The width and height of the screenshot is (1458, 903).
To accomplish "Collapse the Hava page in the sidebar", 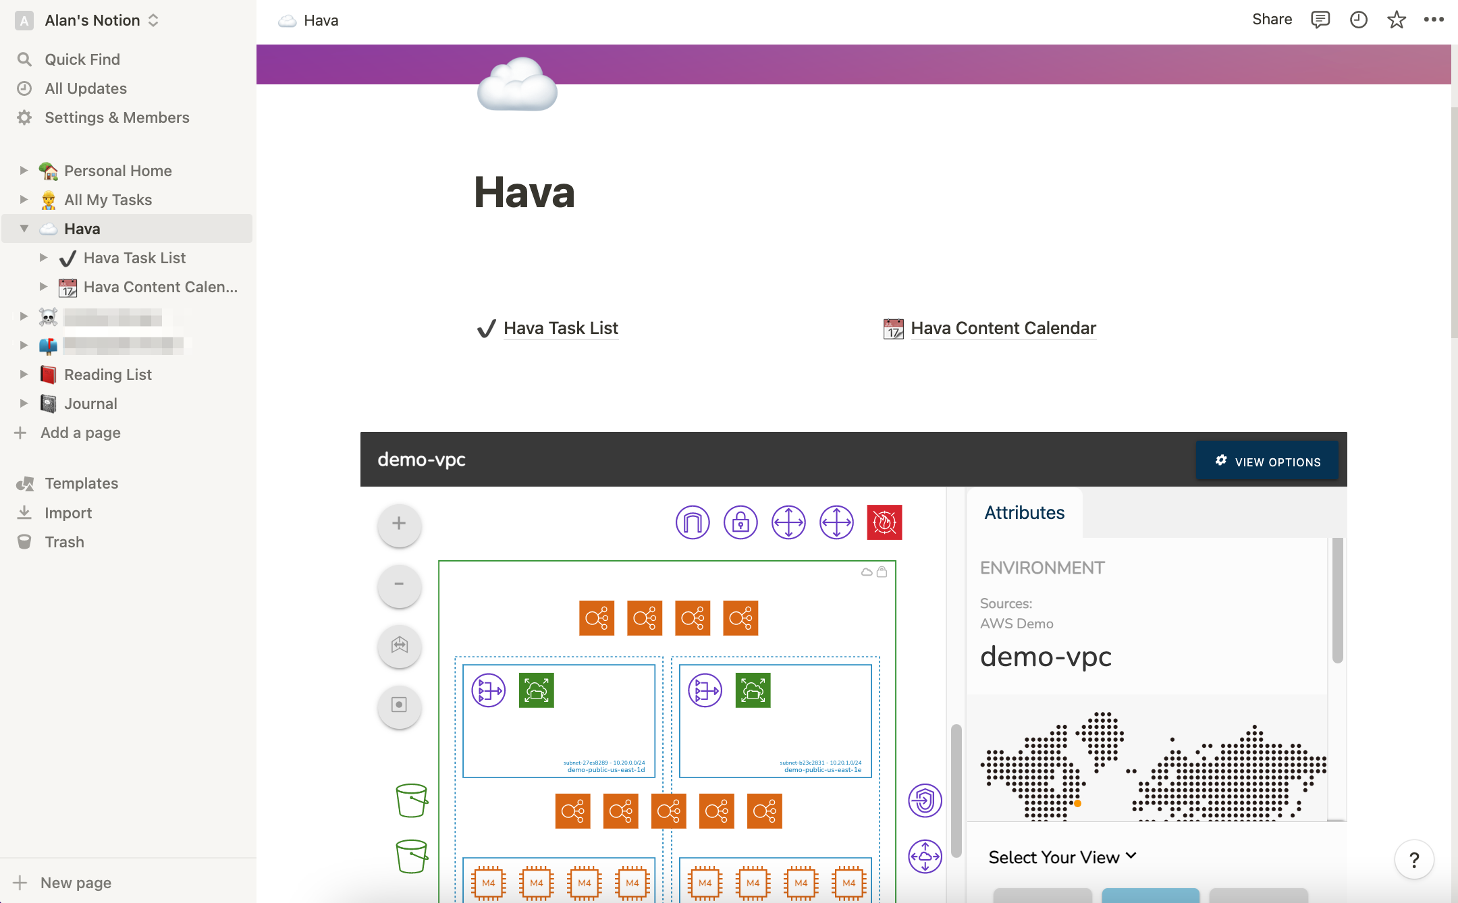I will (23, 228).
